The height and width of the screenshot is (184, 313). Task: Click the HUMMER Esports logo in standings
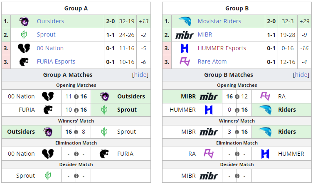click(x=185, y=48)
